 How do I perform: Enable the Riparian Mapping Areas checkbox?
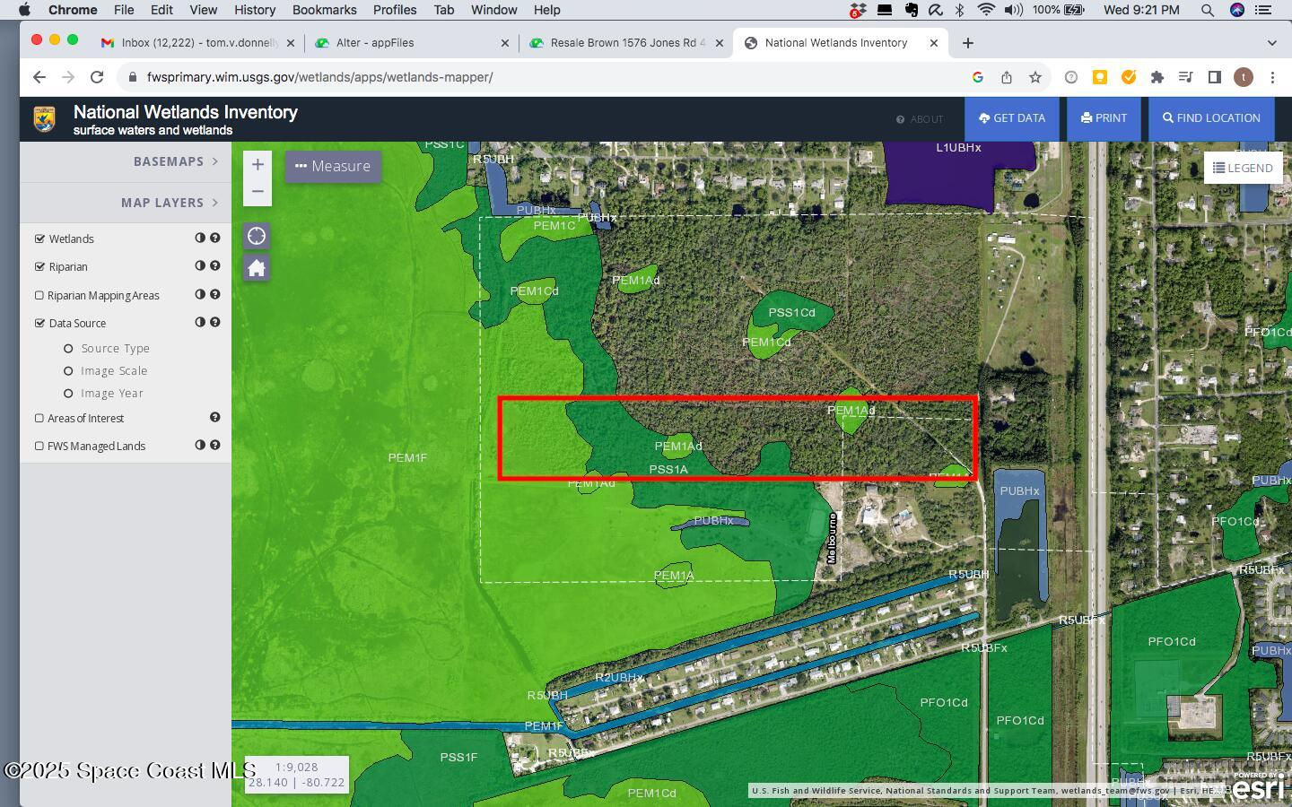39,295
